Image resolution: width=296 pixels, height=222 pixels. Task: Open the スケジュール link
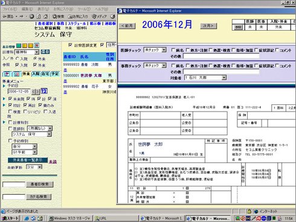pos(77,24)
